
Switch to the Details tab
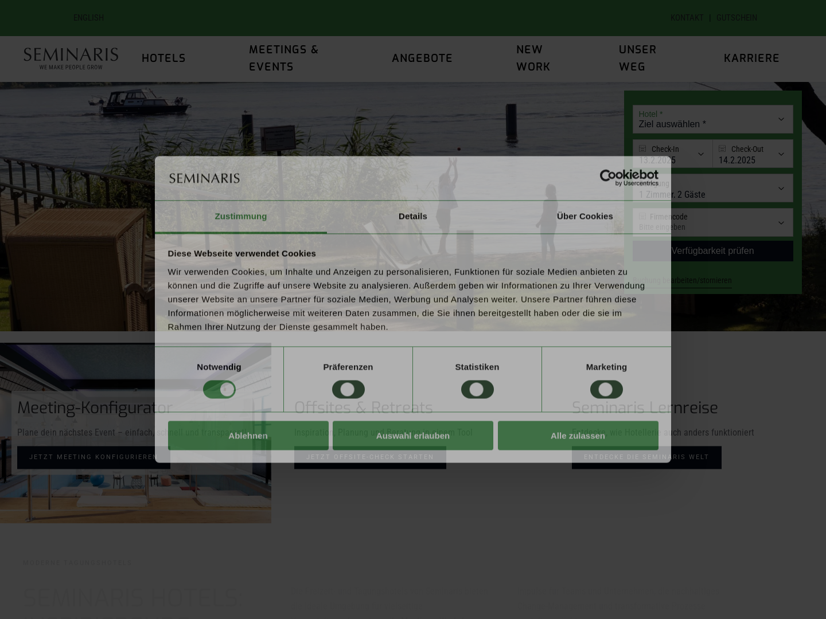click(x=413, y=217)
